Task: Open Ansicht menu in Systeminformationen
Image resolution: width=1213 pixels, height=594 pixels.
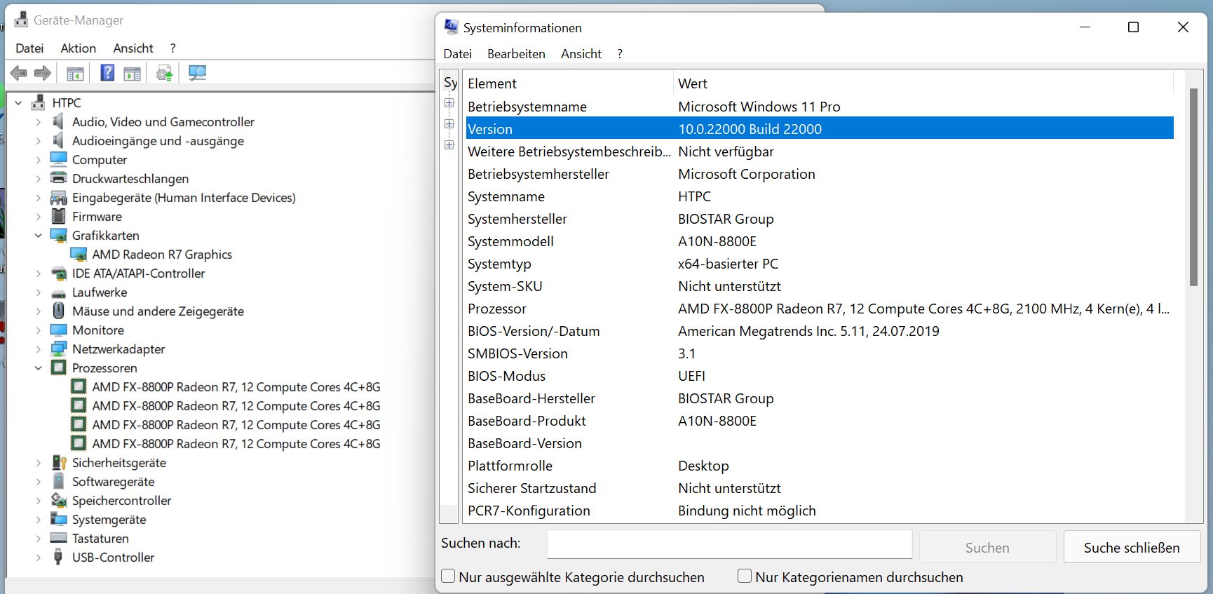Action: (x=581, y=54)
